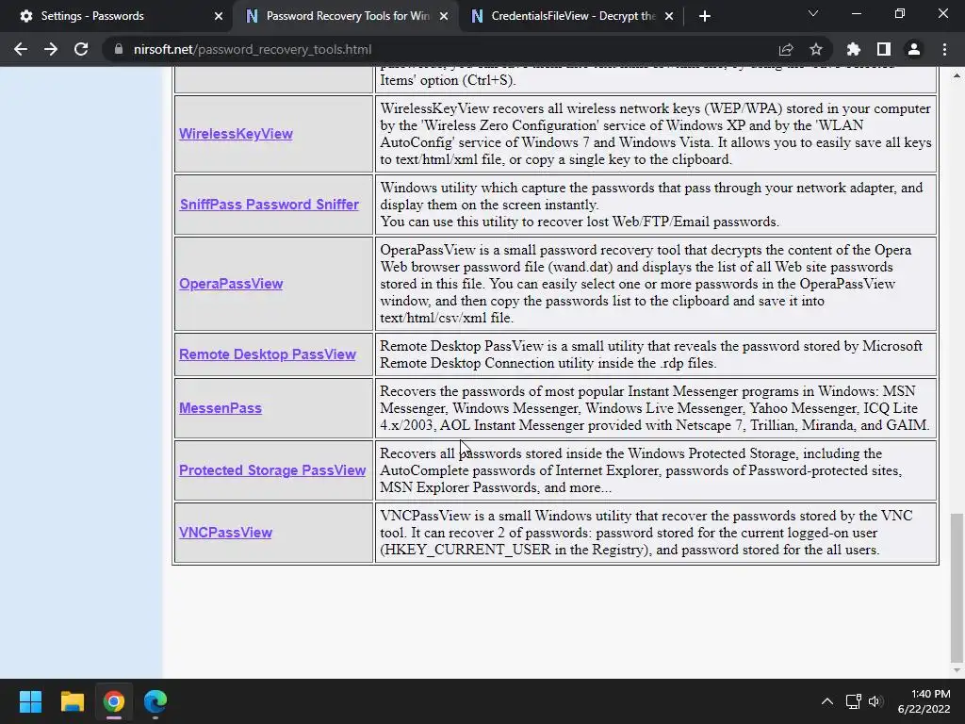
Task: Open File Explorer from the taskbar
Action: [x=72, y=701]
